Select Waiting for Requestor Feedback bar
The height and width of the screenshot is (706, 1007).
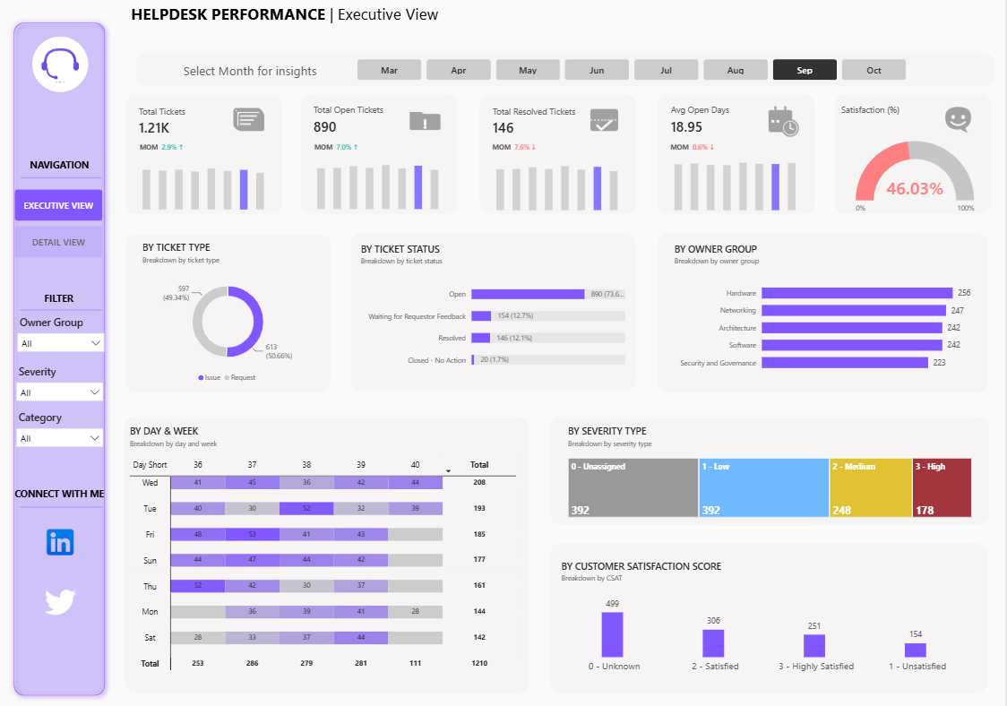481,316
